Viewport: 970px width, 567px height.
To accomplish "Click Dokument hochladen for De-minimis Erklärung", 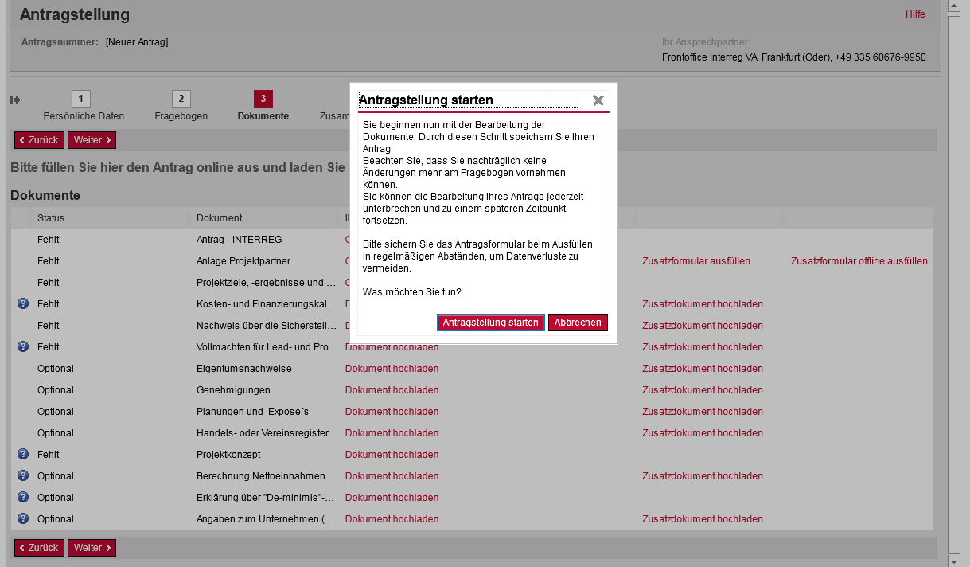I will [x=392, y=498].
